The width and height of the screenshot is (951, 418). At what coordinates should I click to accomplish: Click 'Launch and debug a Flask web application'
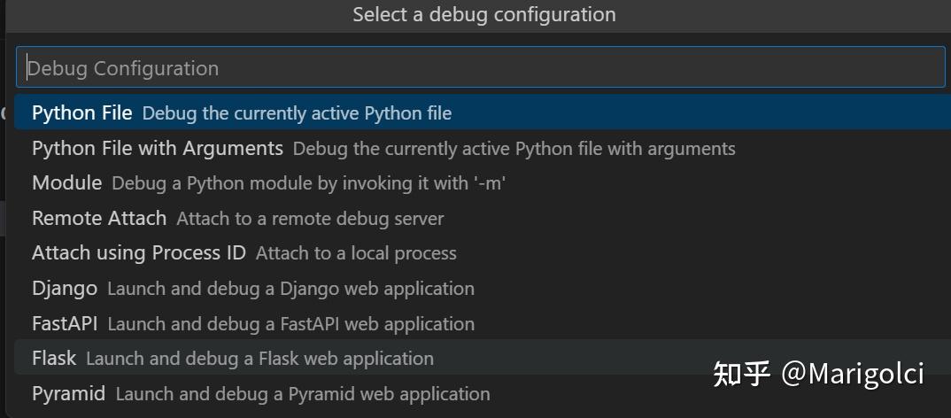(259, 359)
